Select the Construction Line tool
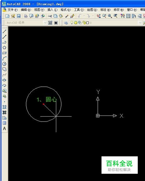 coord(4,37)
